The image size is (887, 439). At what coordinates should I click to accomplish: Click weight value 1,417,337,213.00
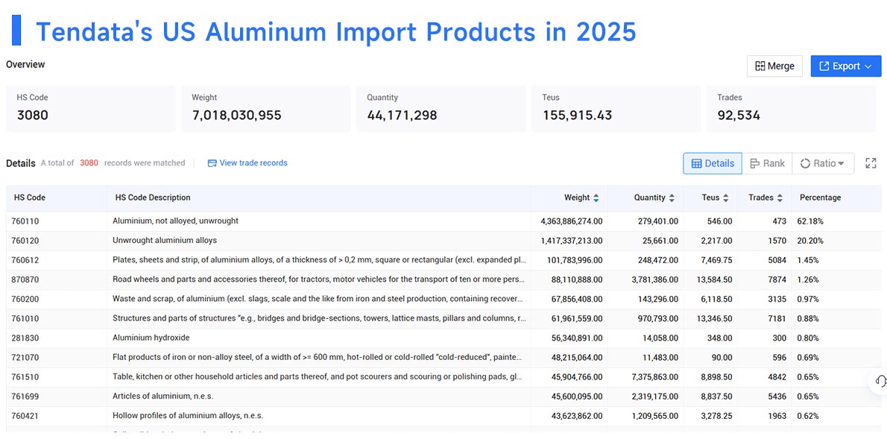pyautogui.click(x=572, y=241)
